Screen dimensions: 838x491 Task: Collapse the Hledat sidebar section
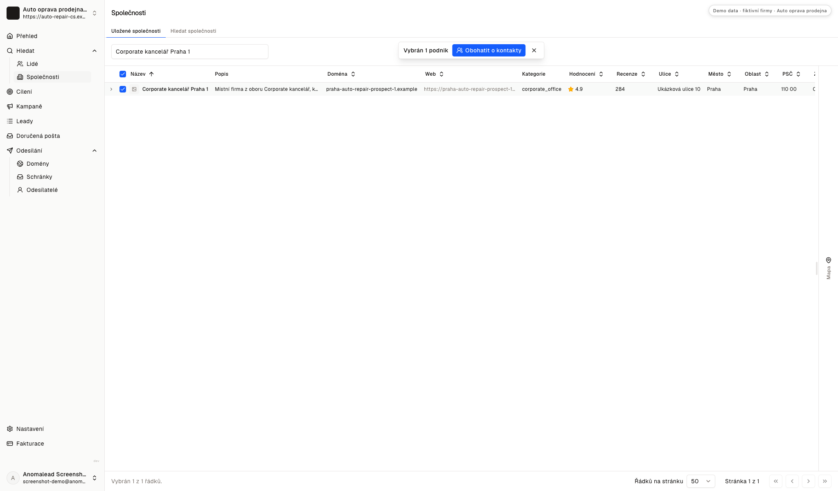pyautogui.click(x=95, y=51)
